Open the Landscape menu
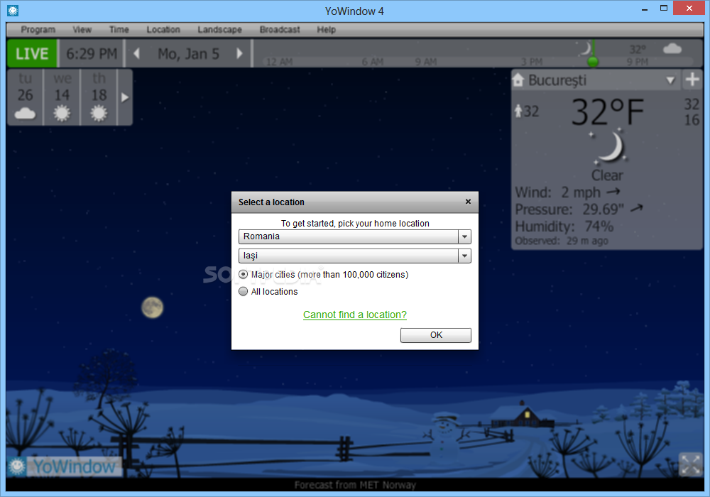Viewport: 710px width, 497px height. click(219, 29)
